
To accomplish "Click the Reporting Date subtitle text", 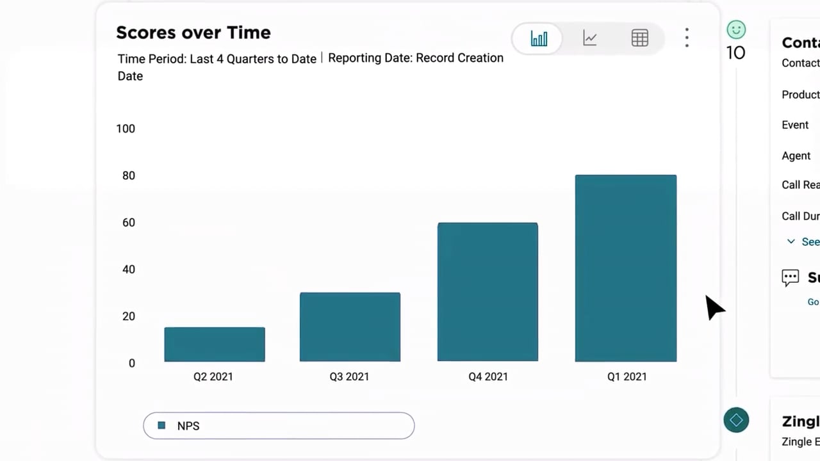I will click(x=415, y=58).
